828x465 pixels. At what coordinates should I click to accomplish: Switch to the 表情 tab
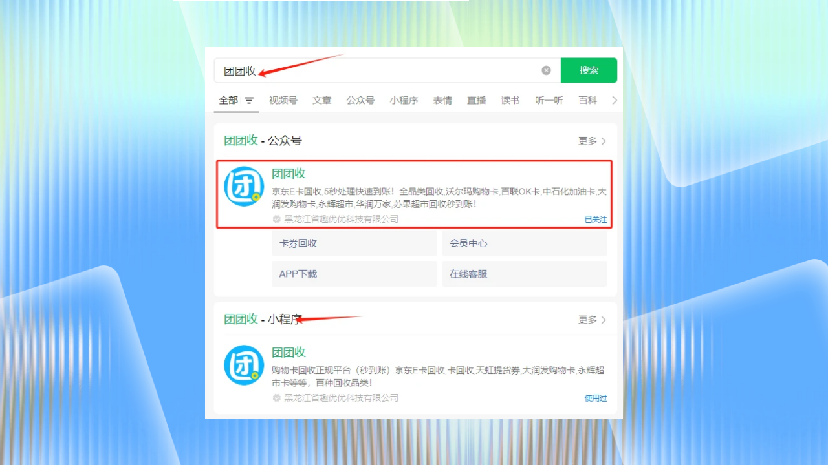(442, 100)
